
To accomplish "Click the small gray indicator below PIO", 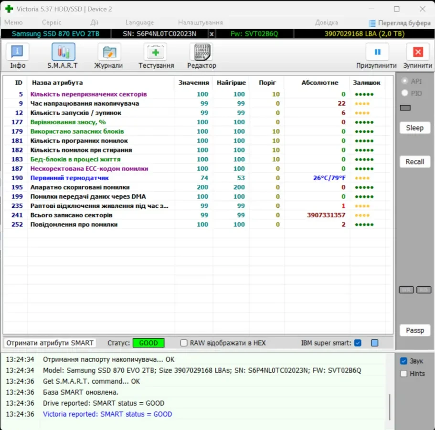I will (x=405, y=107).
